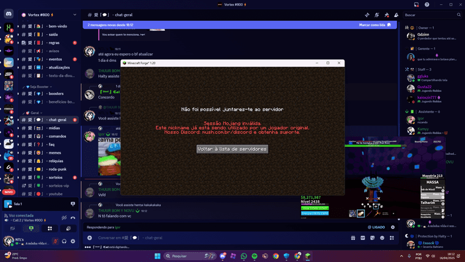Show pinned messages

(x=387, y=15)
